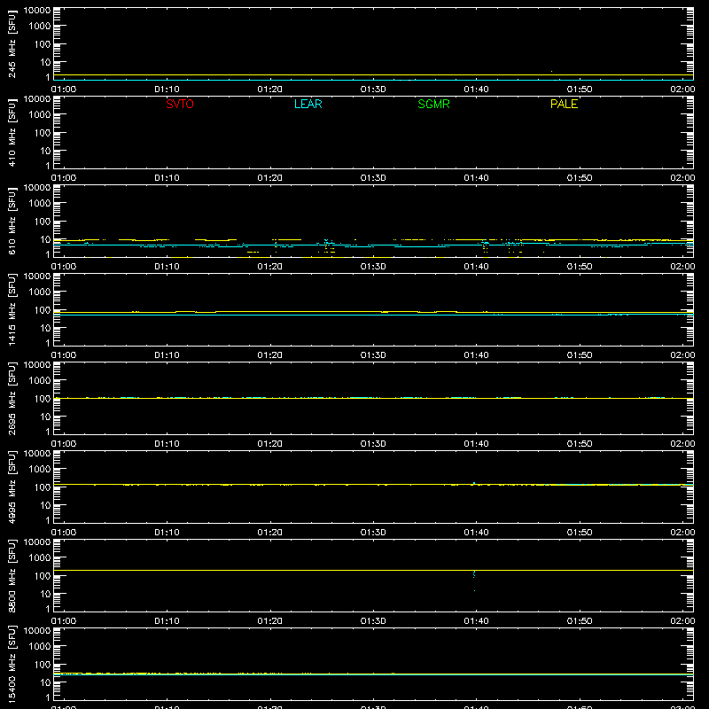Click 01:30 below the 4995 MHz panel

pos(373,533)
